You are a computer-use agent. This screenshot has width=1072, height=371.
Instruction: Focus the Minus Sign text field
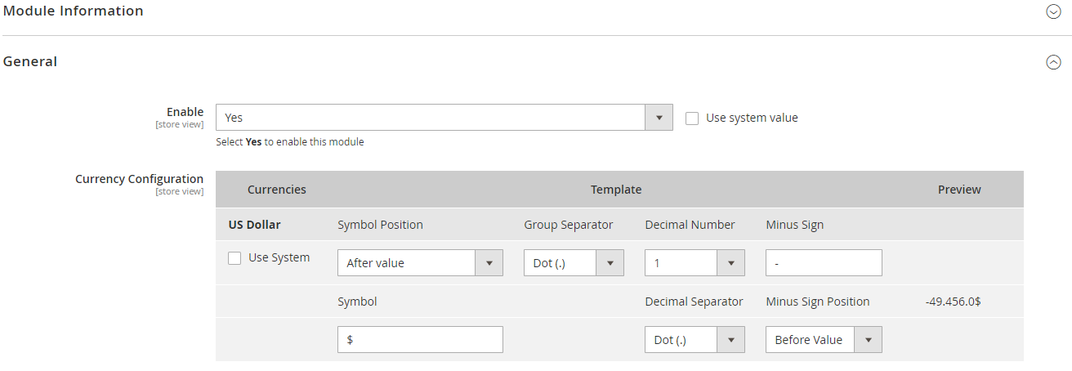click(x=824, y=263)
